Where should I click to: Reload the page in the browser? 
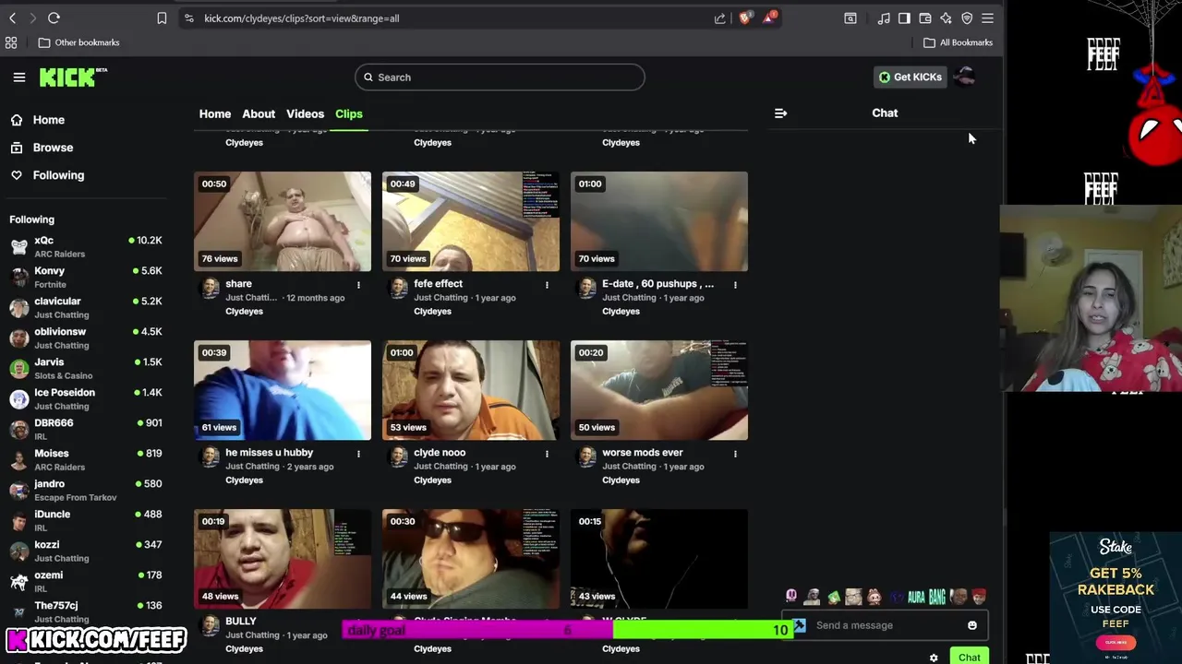click(54, 18)
